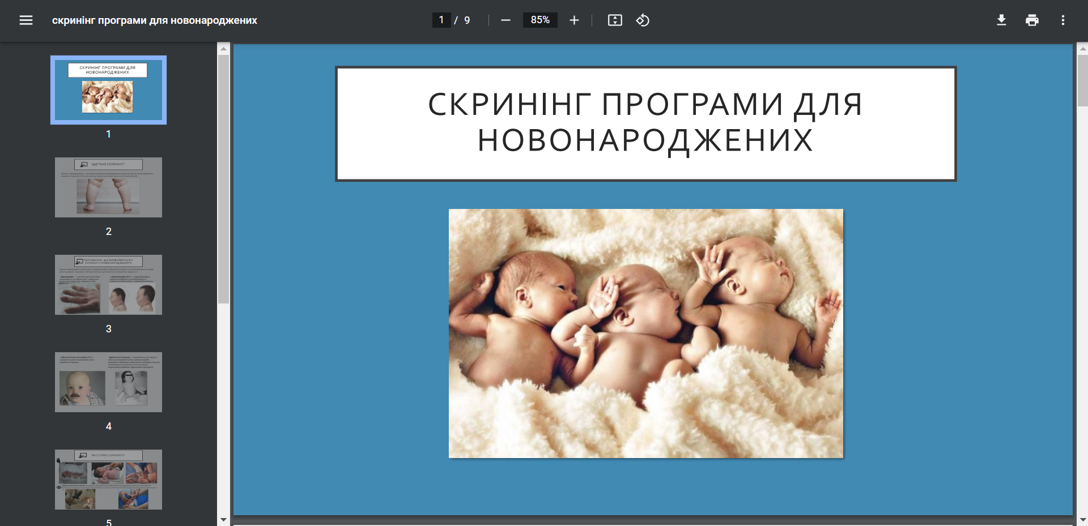
Task: Edit the current page number field
Action: click(441, 20)
